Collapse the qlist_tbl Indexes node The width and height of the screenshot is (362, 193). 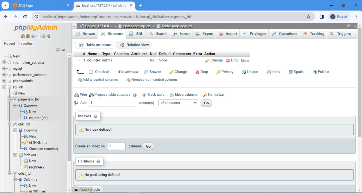[x=15, y=155]
